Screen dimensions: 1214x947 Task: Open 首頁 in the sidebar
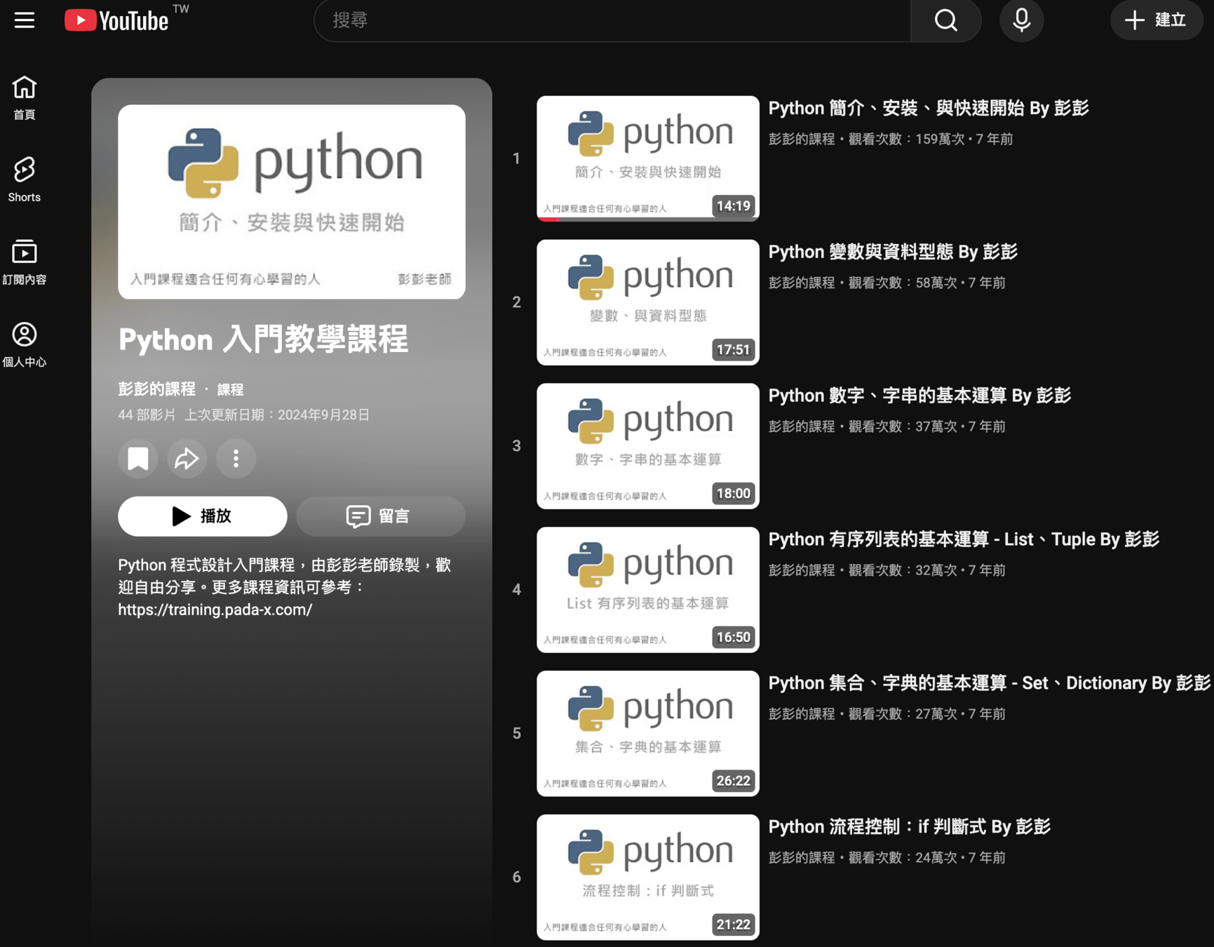point(25,98)
